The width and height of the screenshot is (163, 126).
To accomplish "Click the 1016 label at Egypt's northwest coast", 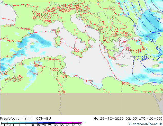I will [x=125, y=83].
